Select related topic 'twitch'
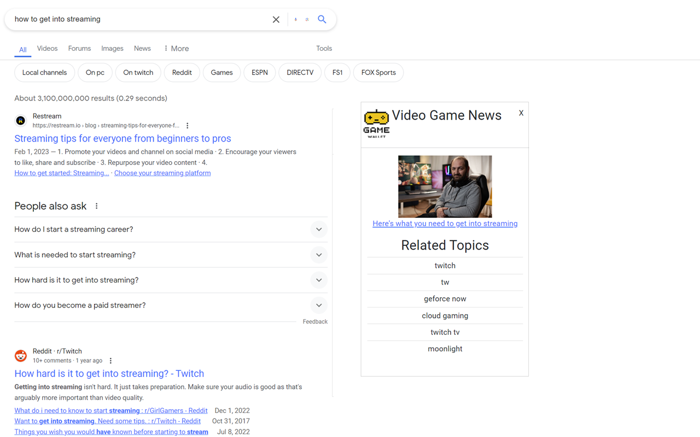 pos(445,265)
